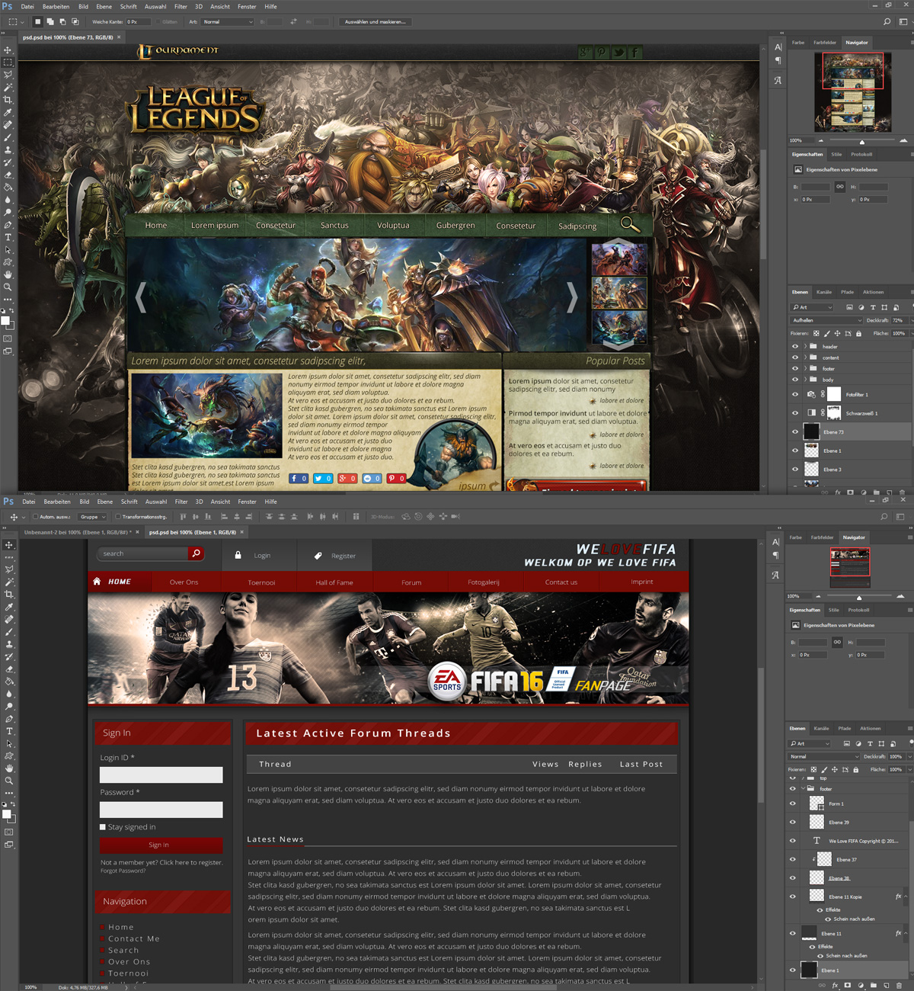Select the Type tool in top window
Viewport: 914px width, 991px height.
(x=8, y=237)
